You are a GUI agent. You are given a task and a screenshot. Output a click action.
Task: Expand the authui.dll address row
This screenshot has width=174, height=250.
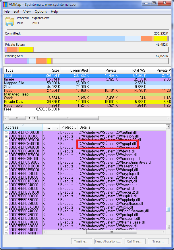coord(6,133)
